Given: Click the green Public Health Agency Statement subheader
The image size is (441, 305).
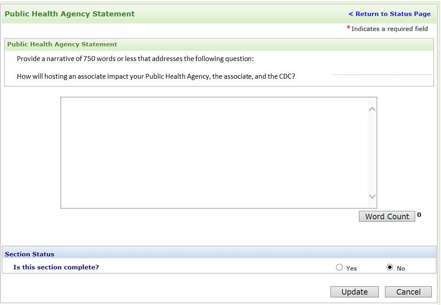Looking at the screenshot, I should 62,44.
